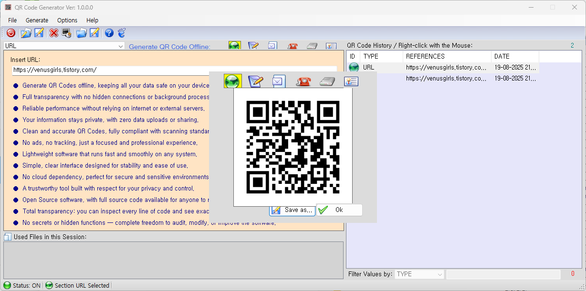Screen dimensions: 586x291
Task: Click the Insert URL: label
Action: [25, 60]
